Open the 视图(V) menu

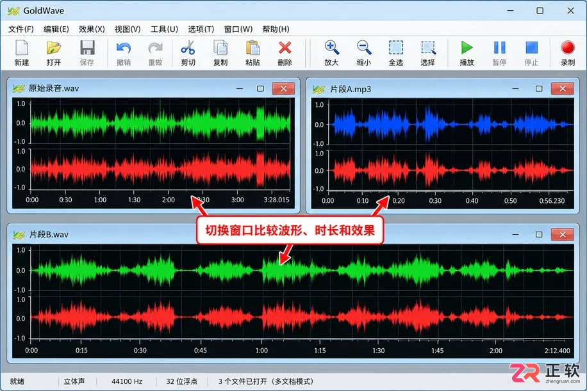128,29
